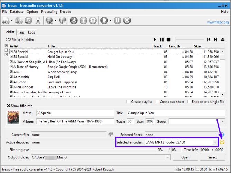
Task: Open the File menu
Action: point(5,12)
